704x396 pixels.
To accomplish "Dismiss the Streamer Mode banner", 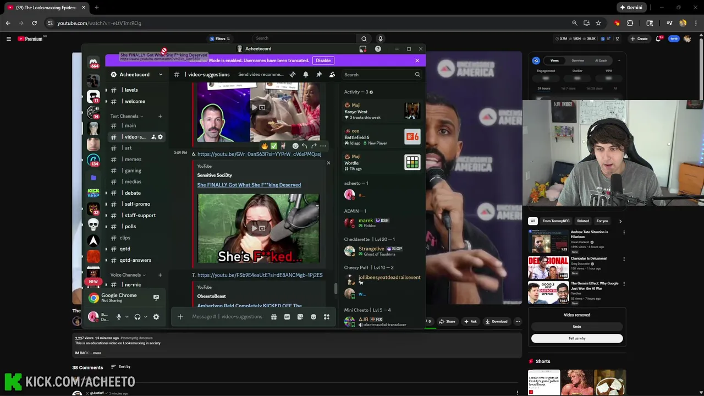I will click(x=417, y=61).
